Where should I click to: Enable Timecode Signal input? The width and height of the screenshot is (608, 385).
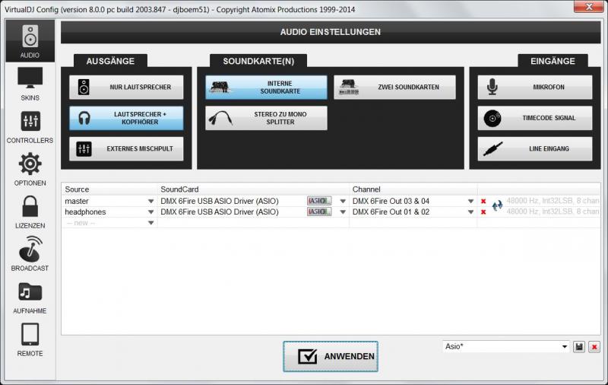(x=535, y=118)
